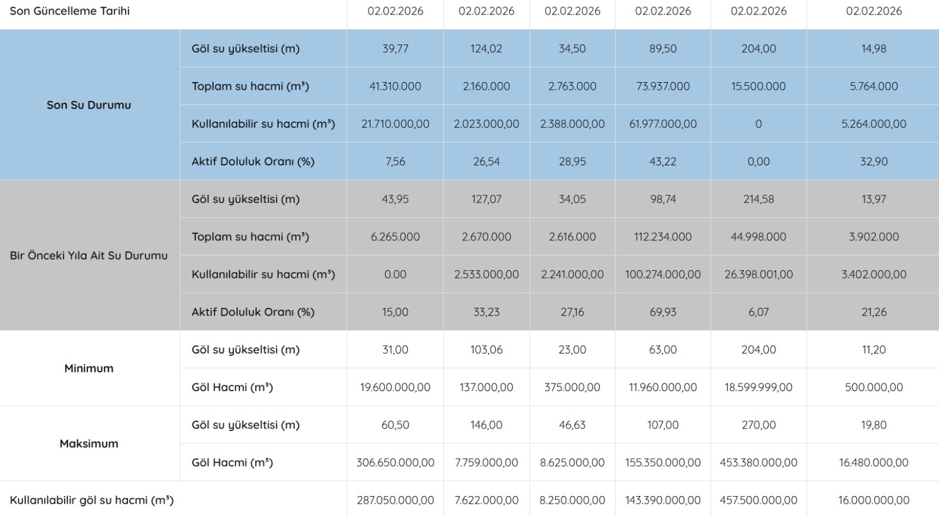Select the "Son Su Durumu" section header cell

pos(89,105)
